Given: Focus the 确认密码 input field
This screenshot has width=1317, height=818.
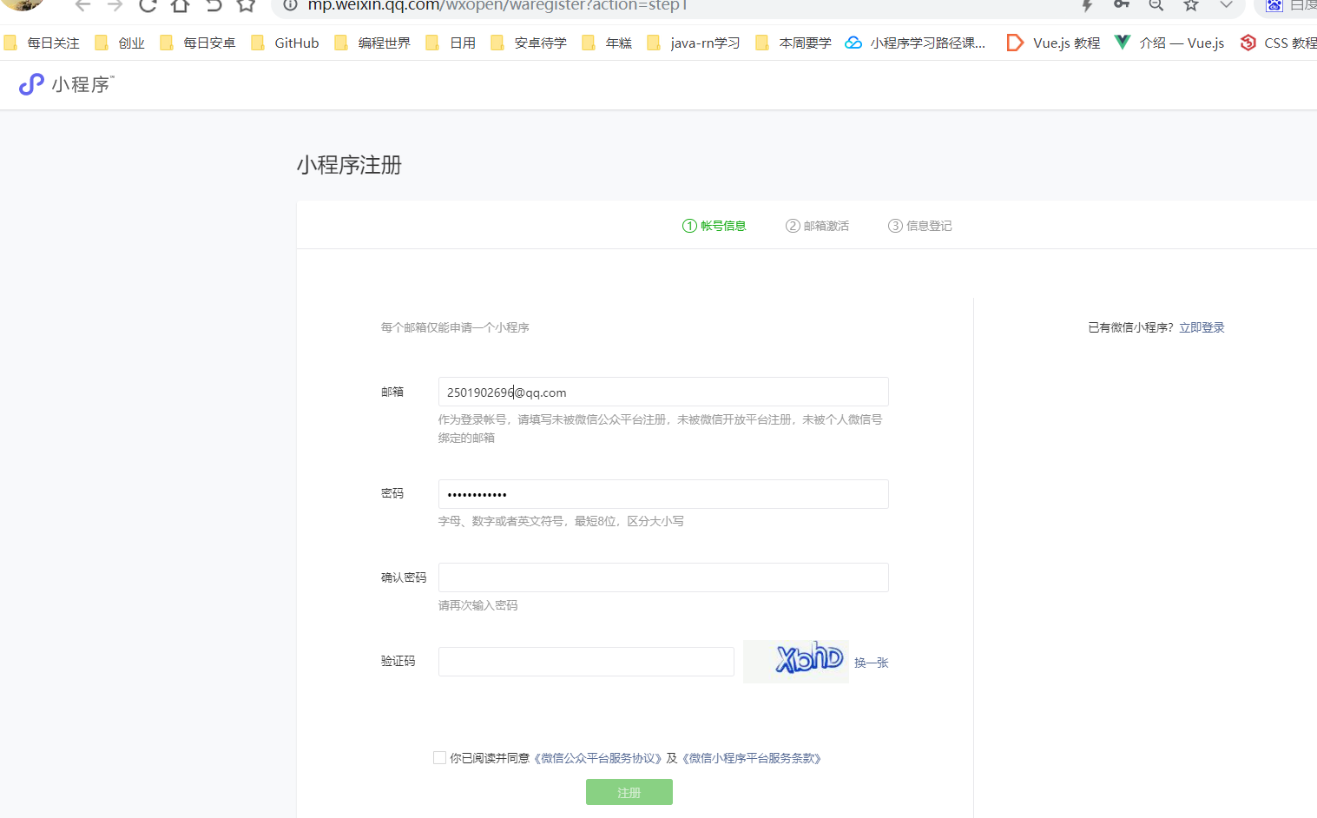Looking at the screenshot, I should click(663, 577).
